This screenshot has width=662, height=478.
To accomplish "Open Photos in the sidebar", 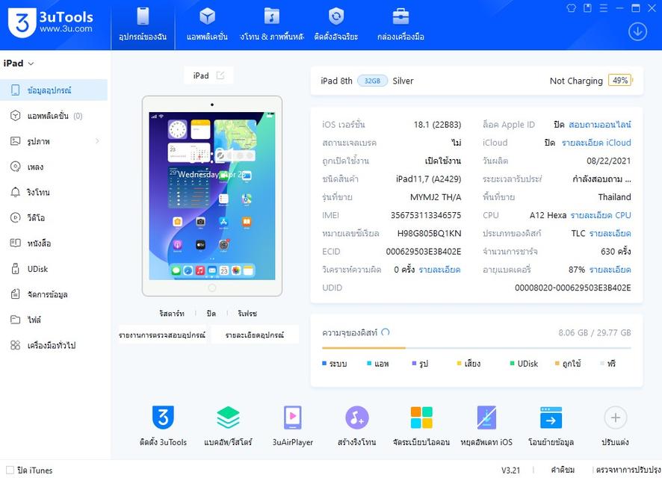I will [54, 141].
